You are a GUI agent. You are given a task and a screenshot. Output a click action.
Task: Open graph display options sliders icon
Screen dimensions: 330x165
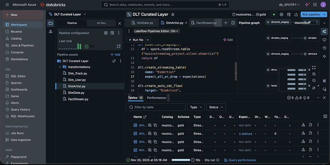click(x=314, y=88)
